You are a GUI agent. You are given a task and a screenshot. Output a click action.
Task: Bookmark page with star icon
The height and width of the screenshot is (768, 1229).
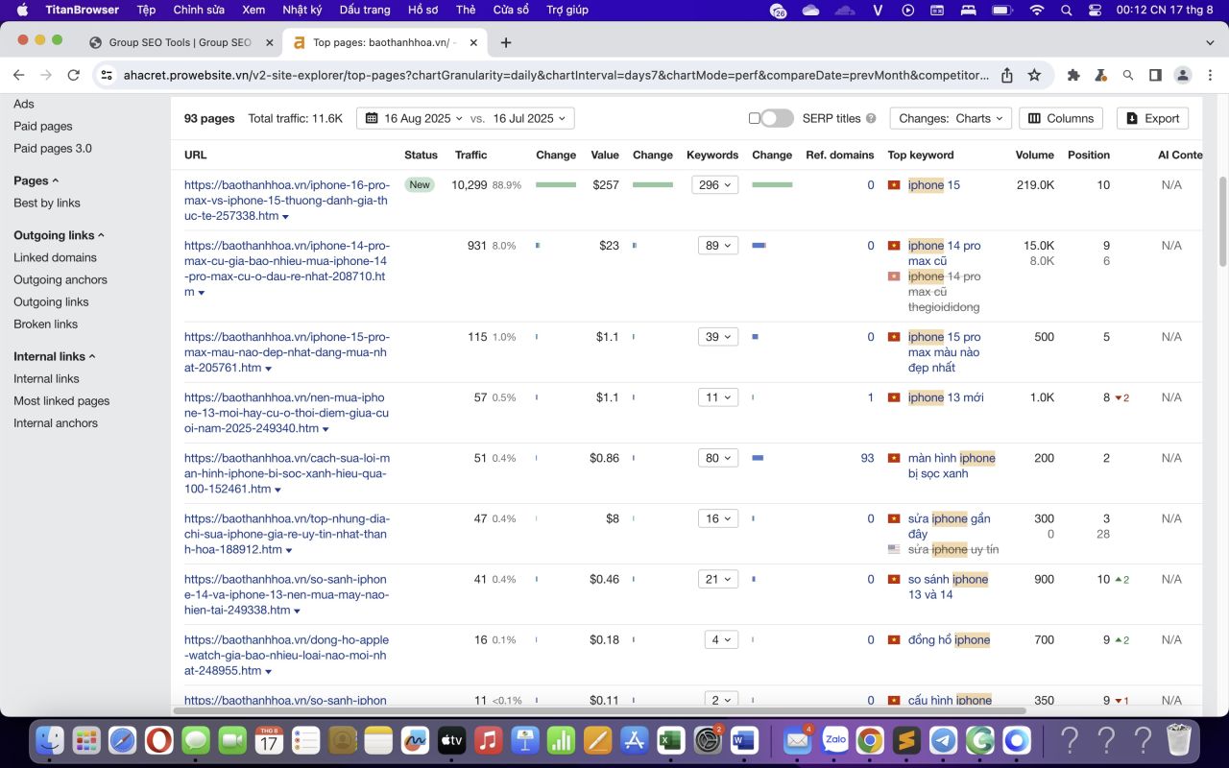(1034, 75)
